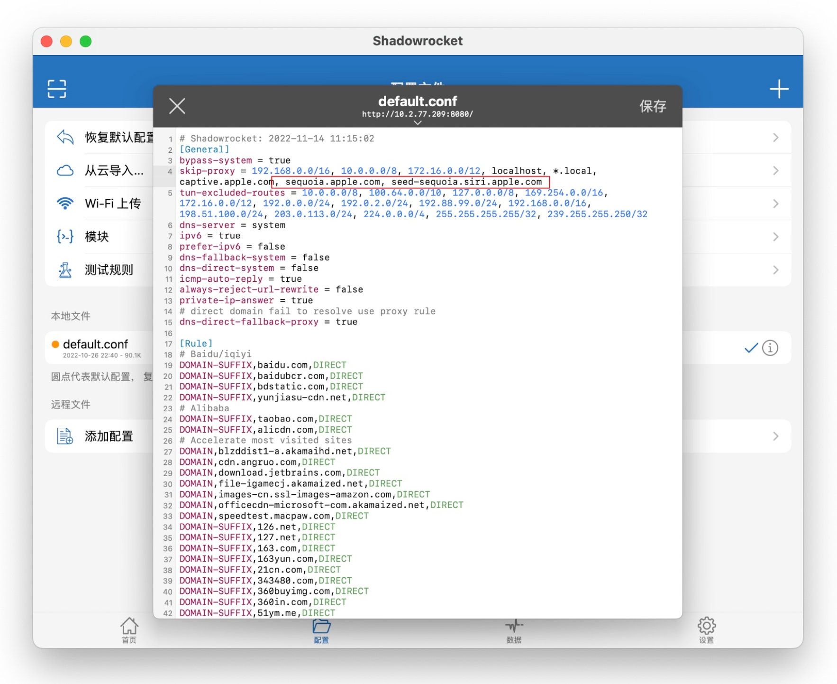This screenshot has width=837, height=684.
Task: Click the blue checkmark on default.conf
Action: pyautogui.click(x=751, y=348)
